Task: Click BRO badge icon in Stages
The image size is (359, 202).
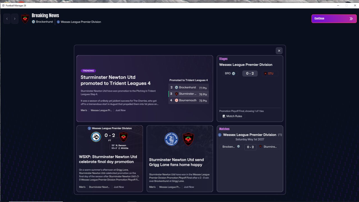Action: [x=234, y=74]
